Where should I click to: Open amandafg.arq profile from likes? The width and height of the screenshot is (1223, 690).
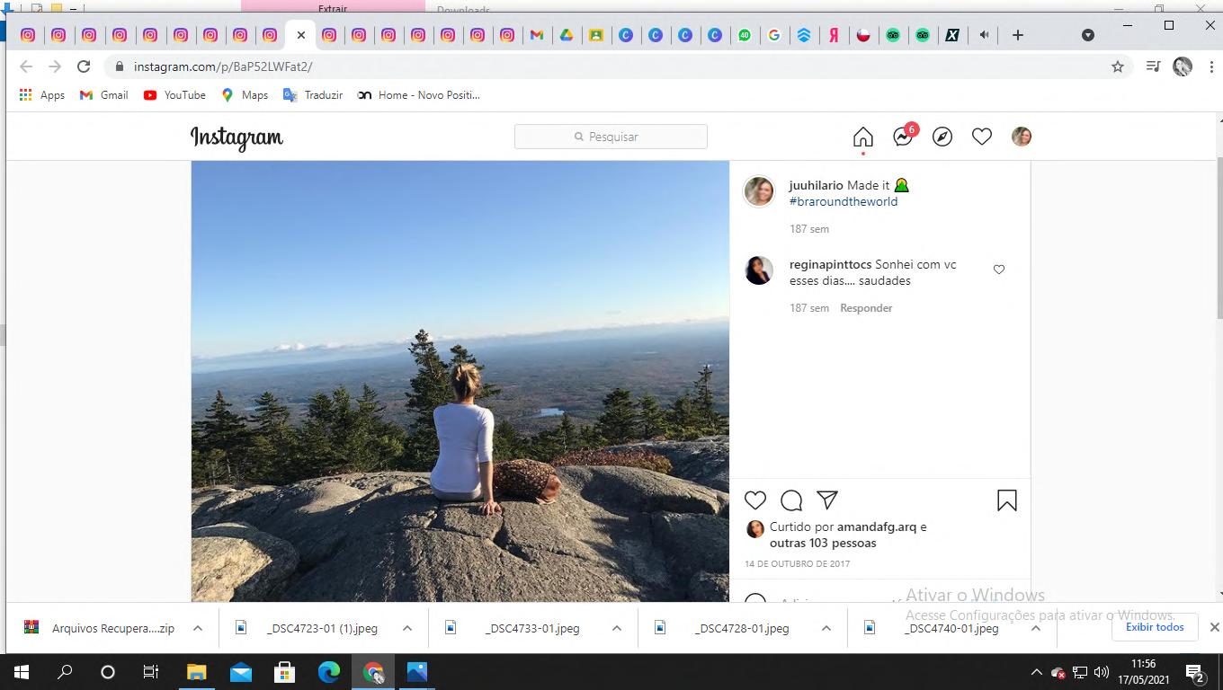(x=877, y=527)
